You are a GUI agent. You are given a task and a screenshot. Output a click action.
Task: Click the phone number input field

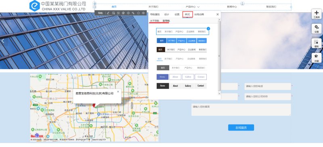click(268, 86)
